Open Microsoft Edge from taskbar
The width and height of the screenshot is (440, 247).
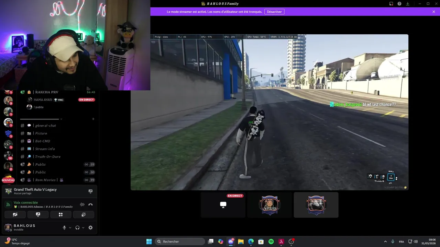tap(251, 242)
